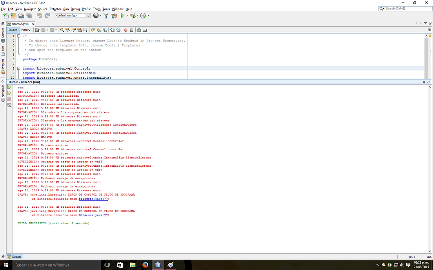The height and width of the screenshot is (270, 433).
Task: Click the Bitacora.java:77 error link
Action: click(93, 198)
